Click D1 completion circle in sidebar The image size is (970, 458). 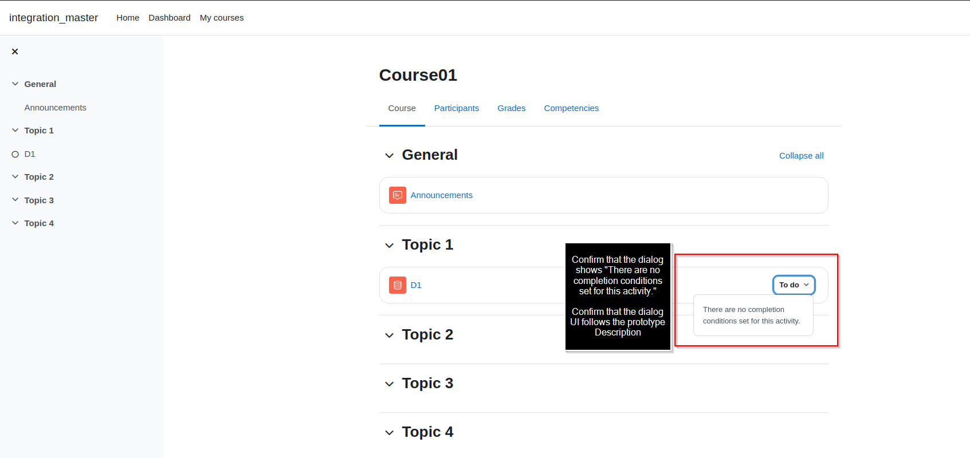[x=15, y=154]
